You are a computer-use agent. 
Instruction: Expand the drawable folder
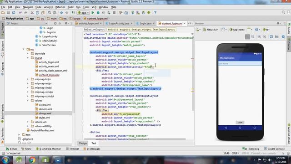[28, 54]
